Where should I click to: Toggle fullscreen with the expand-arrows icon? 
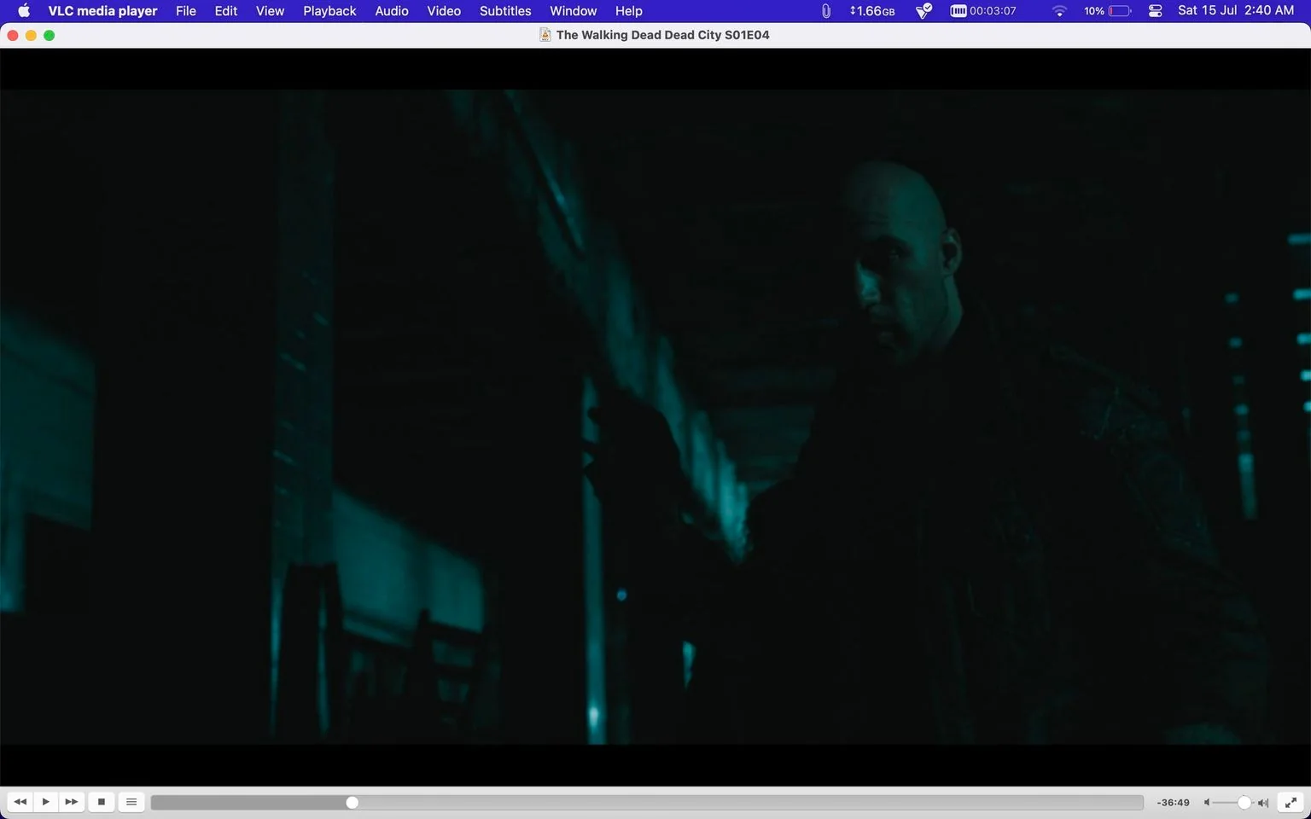[1291, 802]
